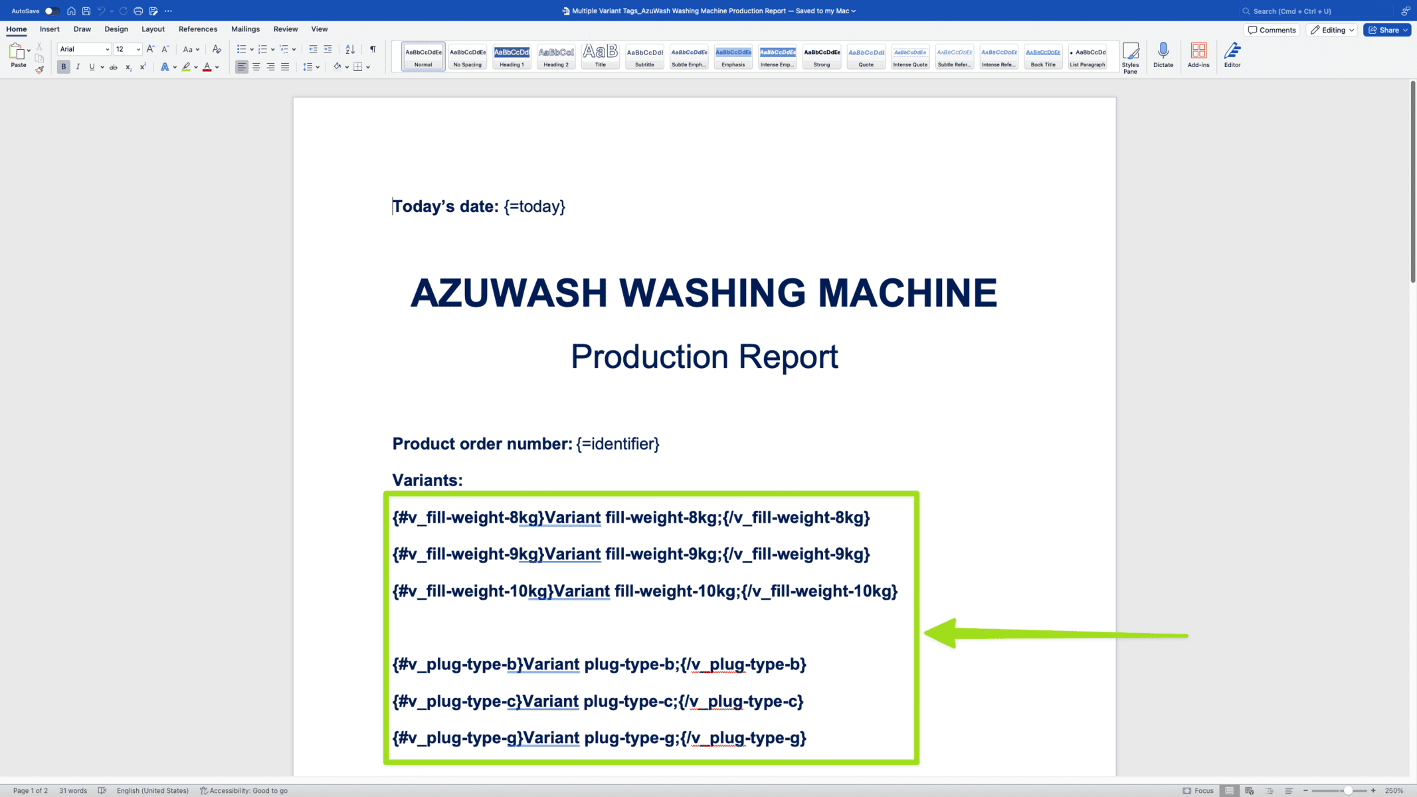Screen dimensions: 1417x797
Task: Apply the Heading 1 style
Action: click(512, 56)
